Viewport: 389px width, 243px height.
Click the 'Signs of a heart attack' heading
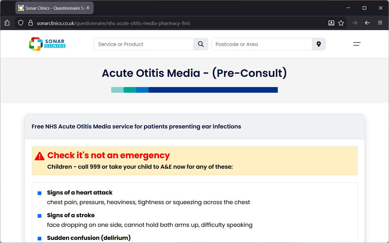pyautogui.click(x=80, y=193)
